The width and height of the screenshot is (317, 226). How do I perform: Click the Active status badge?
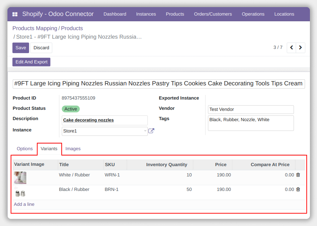(71, 109)
